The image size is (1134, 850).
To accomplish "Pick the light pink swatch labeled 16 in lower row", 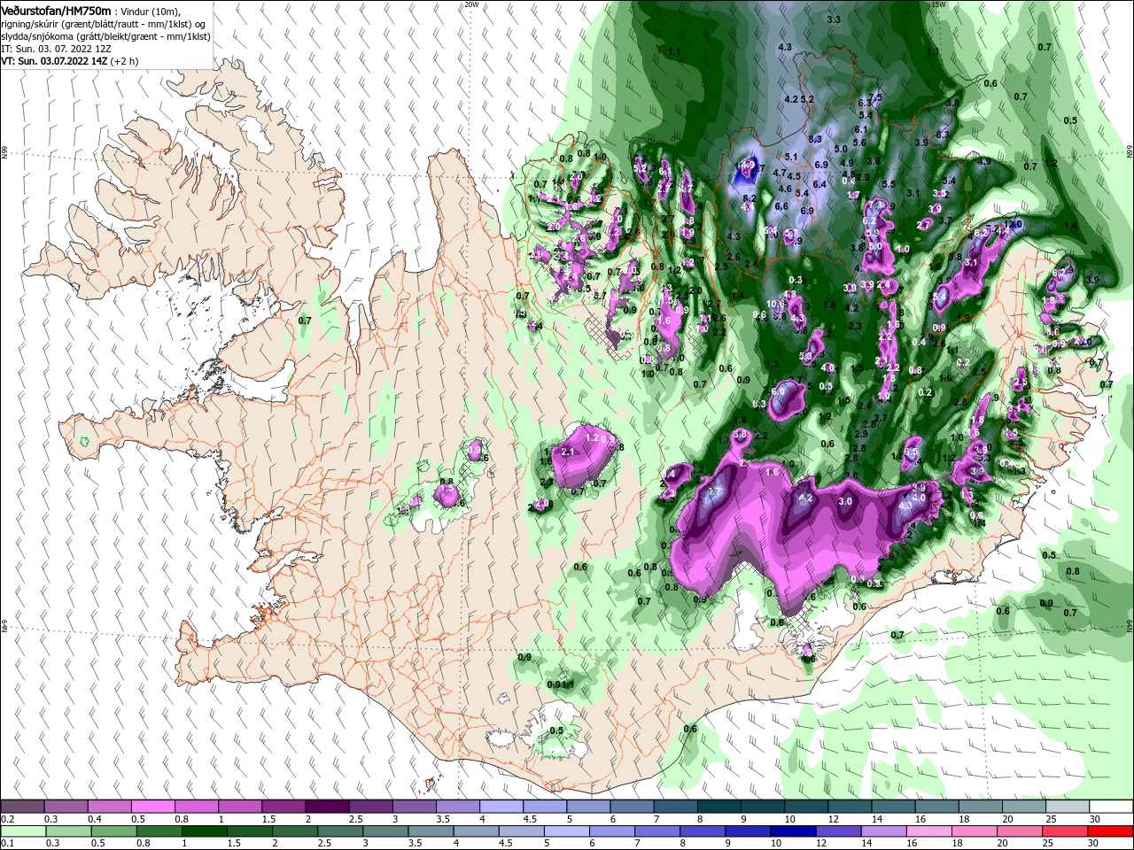I will pos(928,831).
